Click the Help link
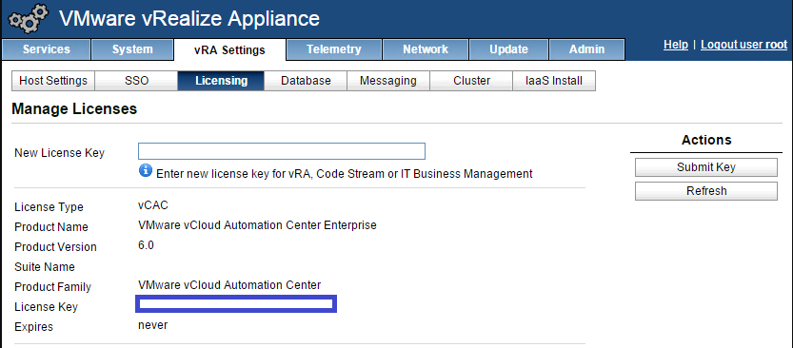The height and width of the screenshot is (348, 793). tap(676, 45)
